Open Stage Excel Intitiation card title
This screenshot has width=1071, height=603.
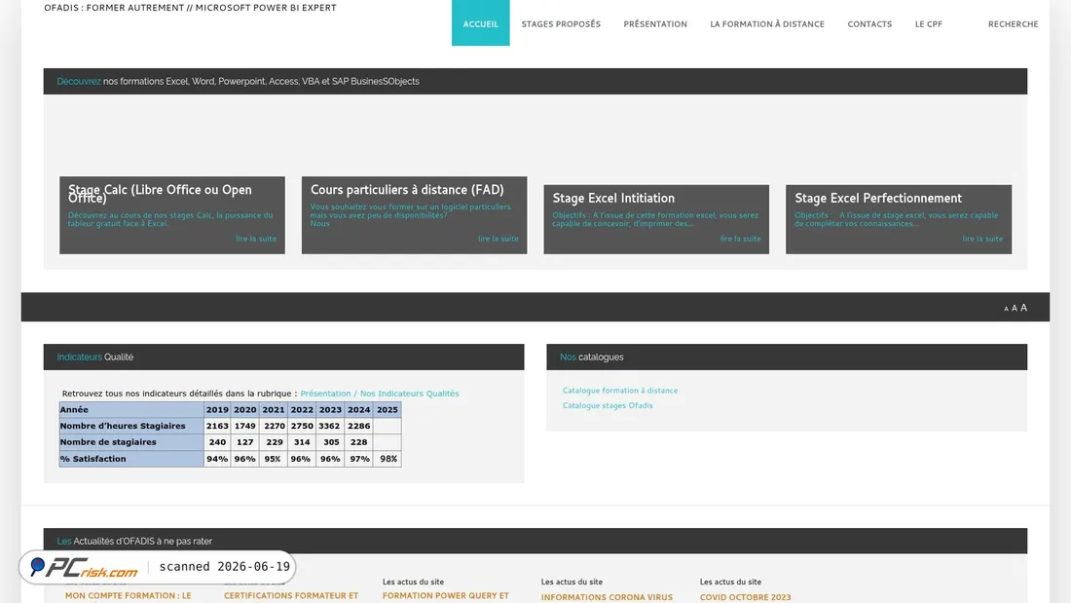point(613,198)
